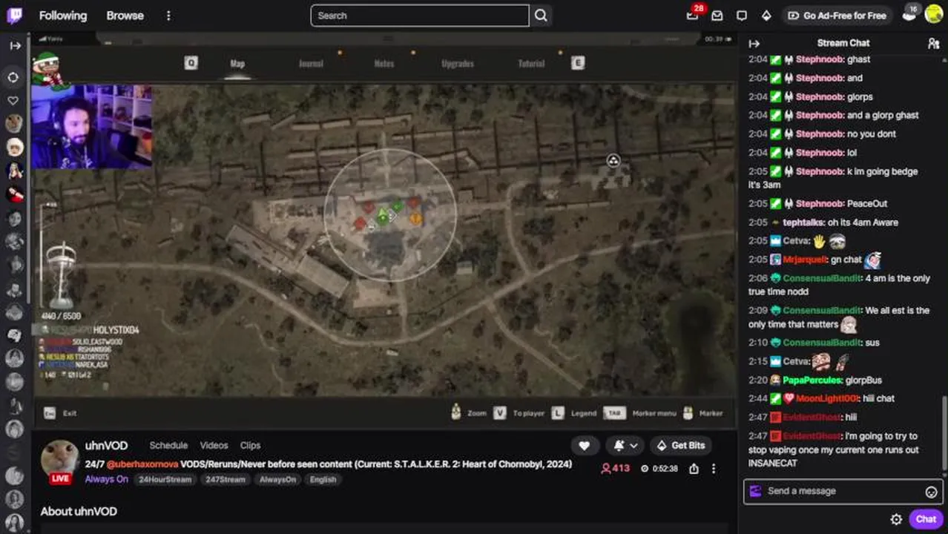948x534 pixels.
Task: Open notification bell settings dropdown
Action: (x=625, y=446)
